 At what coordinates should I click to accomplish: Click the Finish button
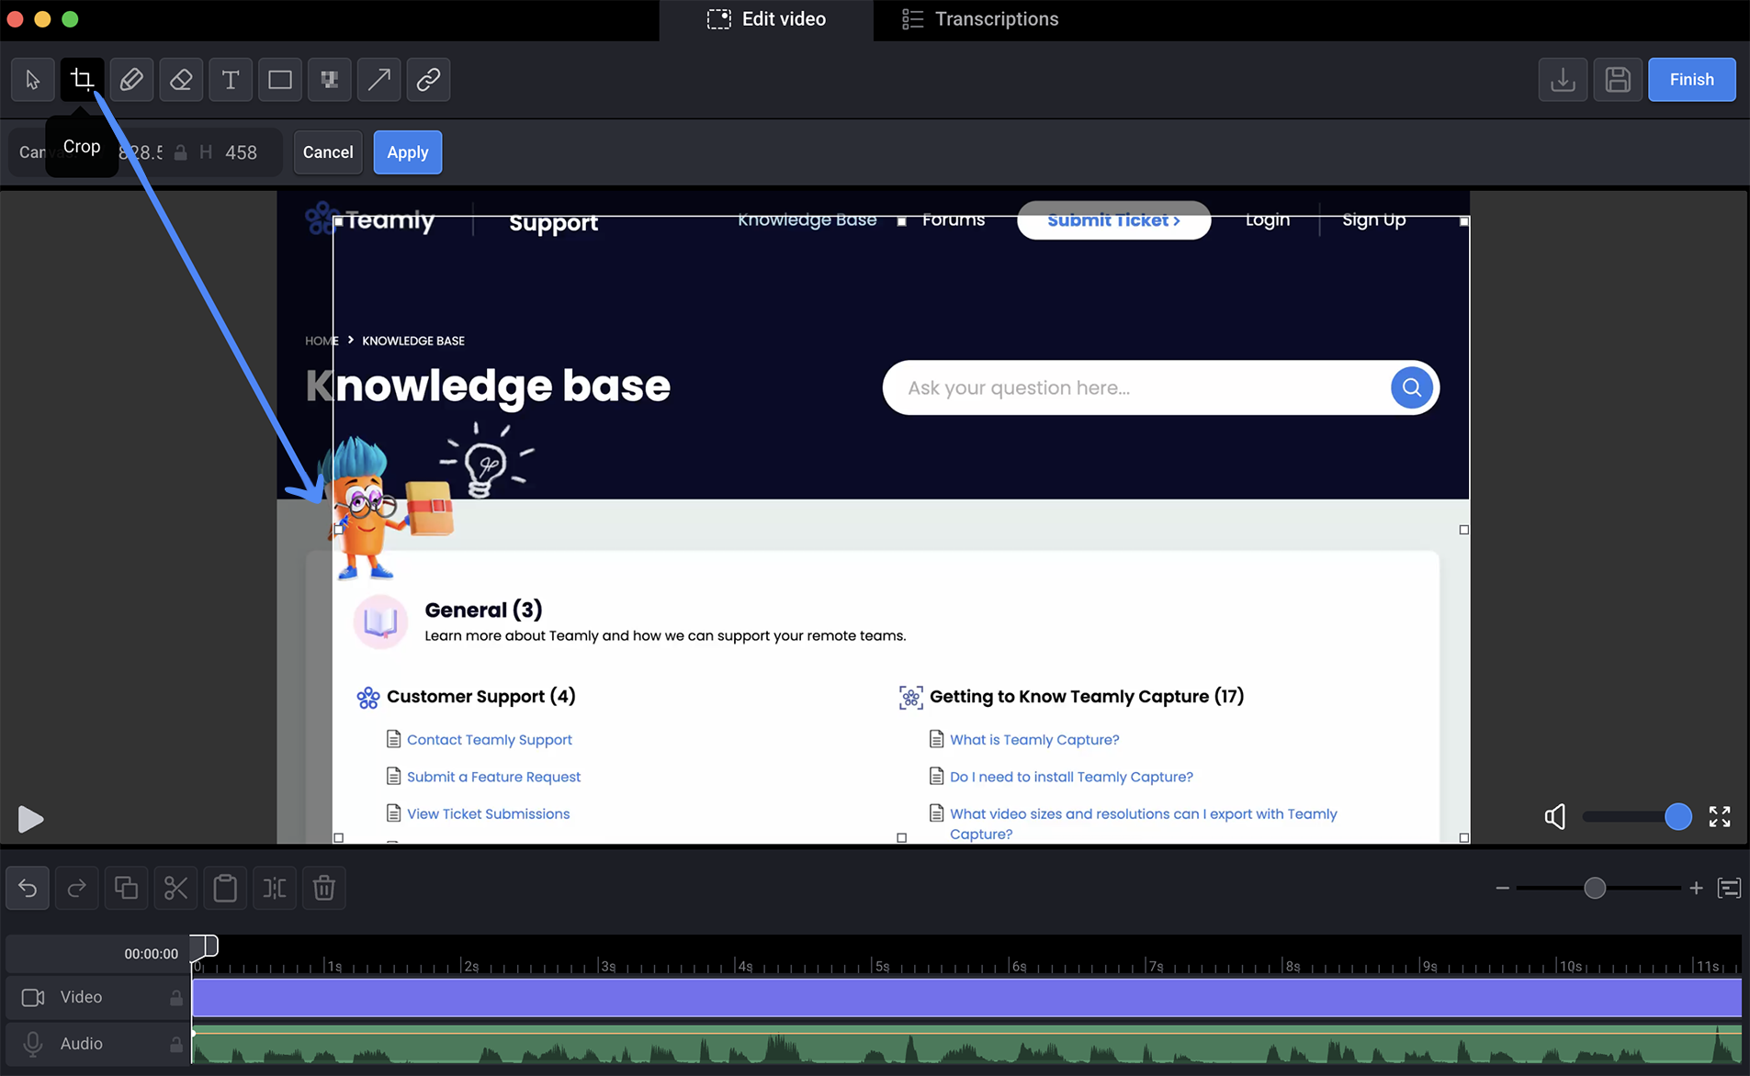(1691, 80)
